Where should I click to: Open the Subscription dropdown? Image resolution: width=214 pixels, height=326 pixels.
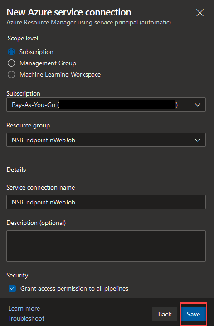(106, 105)
